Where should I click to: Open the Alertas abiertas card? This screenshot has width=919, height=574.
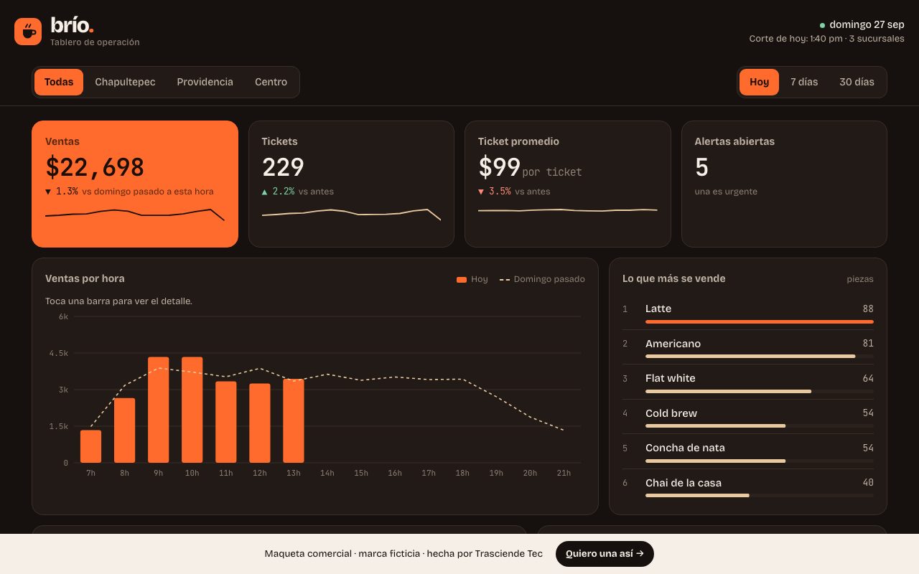[784, 184]
